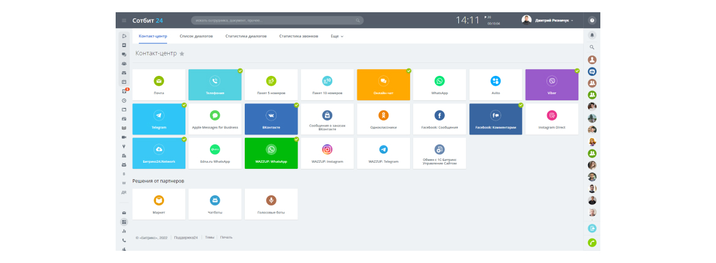716x263 pixels.
Task: Open the Поддержка24 footer link
Action: coord(186,237)
